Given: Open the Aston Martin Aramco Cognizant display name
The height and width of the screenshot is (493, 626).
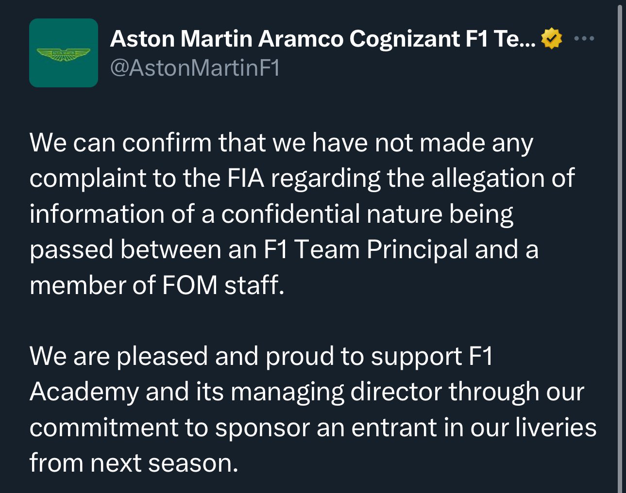Looking at the screenshot, I should click(323, 39).
